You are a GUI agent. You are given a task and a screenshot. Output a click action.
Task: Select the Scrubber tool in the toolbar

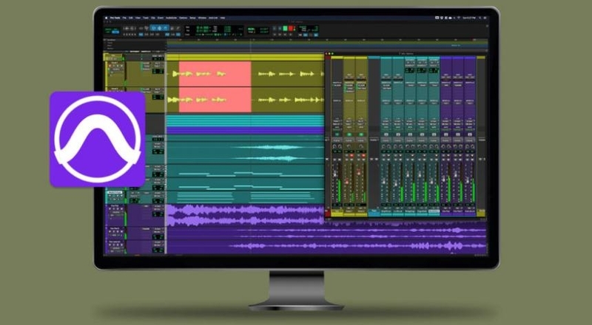[x=172, y=28]
